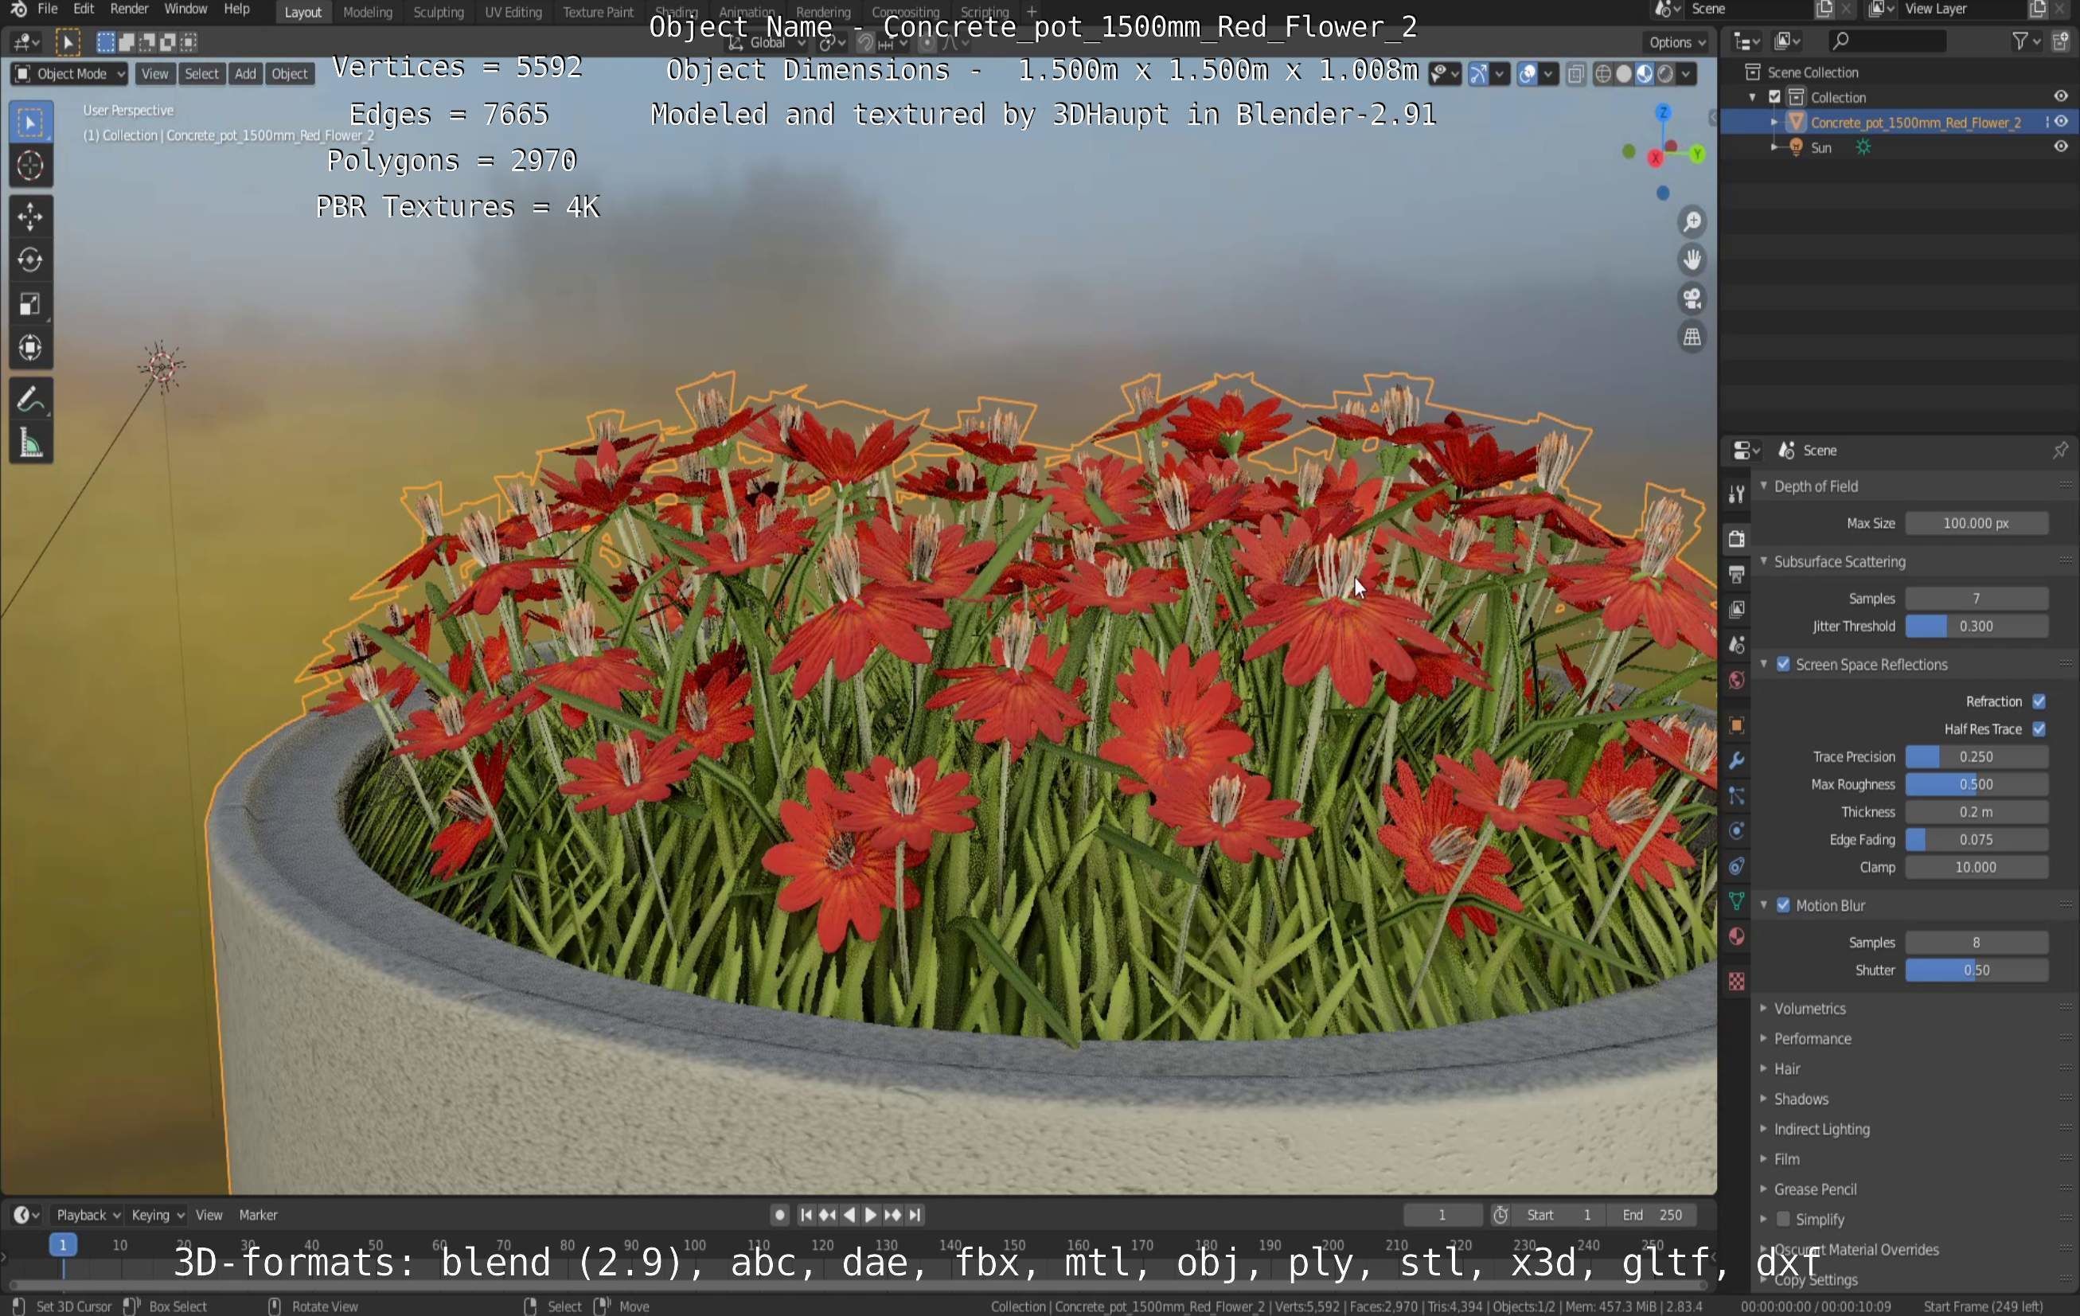Open the Material properties tab
The image size is (2080, 1316).
pos(1736,937)
